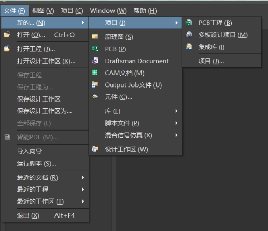Image resolution: width=268 pixels, height=231 pixels.
Task: Create a new PCB工程 (B)
Action: point(222,23)
